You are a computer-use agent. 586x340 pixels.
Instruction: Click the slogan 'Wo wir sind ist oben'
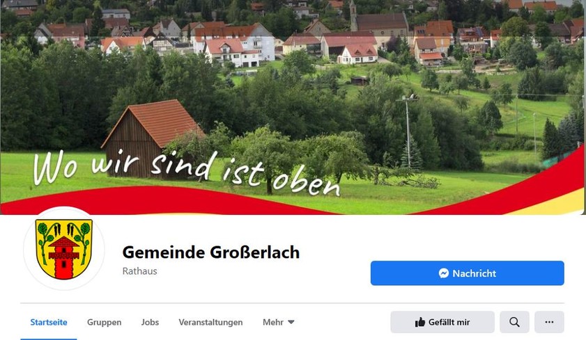tap(187, 172)
